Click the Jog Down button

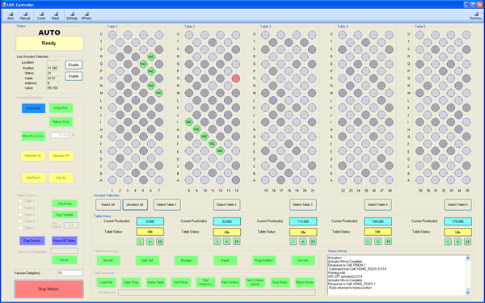tap(33, 178)
